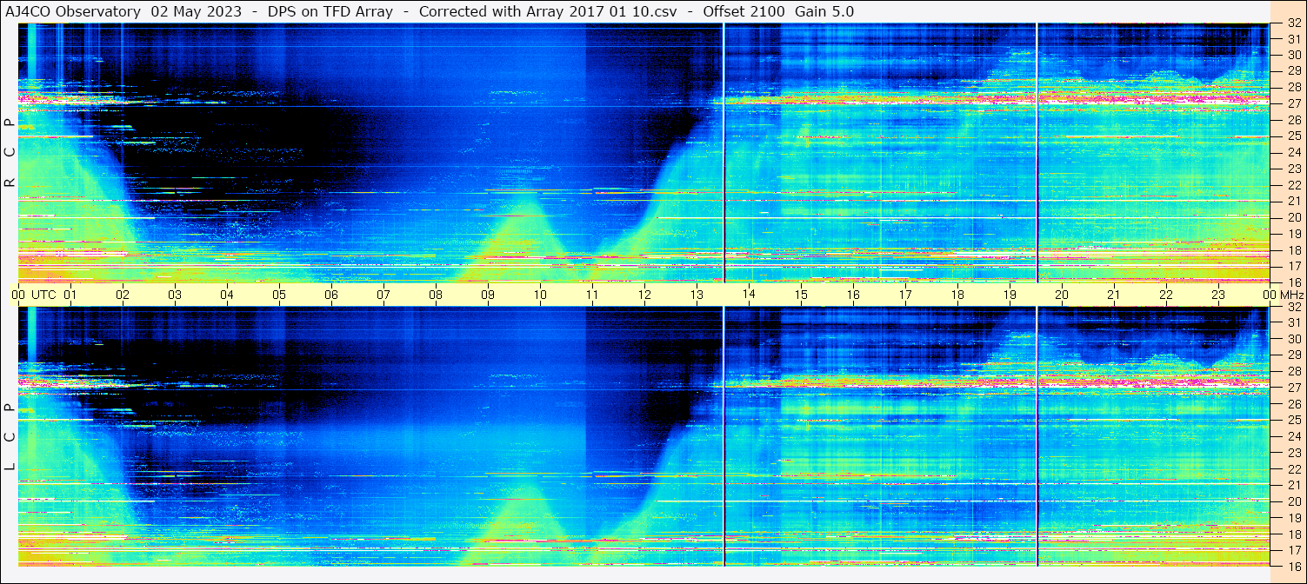Click the Gain 5.0 text in the header
The height and width of the screenshot is (584, 1307).
point(824,11)
